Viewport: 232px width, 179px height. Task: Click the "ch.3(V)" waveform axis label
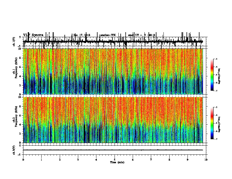pyautogui.click(x=14, y=150)
